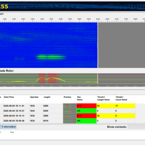The width and height of the screenshot is (145, 145).
Task: Toggle the 0 Information filter button
Action: click(8, 127)
